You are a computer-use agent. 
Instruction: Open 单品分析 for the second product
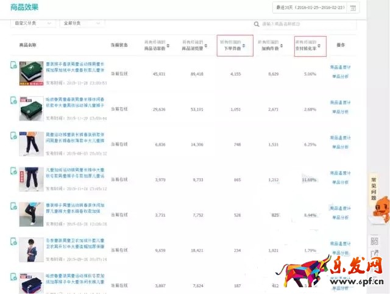pos(340,112)
